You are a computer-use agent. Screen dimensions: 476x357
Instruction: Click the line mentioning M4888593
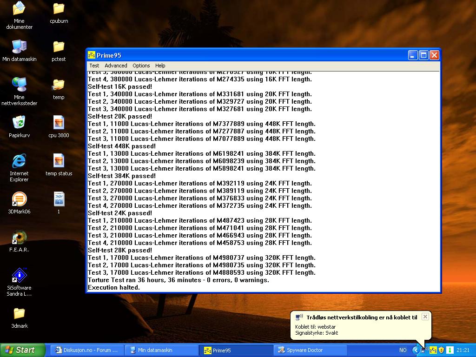coord(202,272)
